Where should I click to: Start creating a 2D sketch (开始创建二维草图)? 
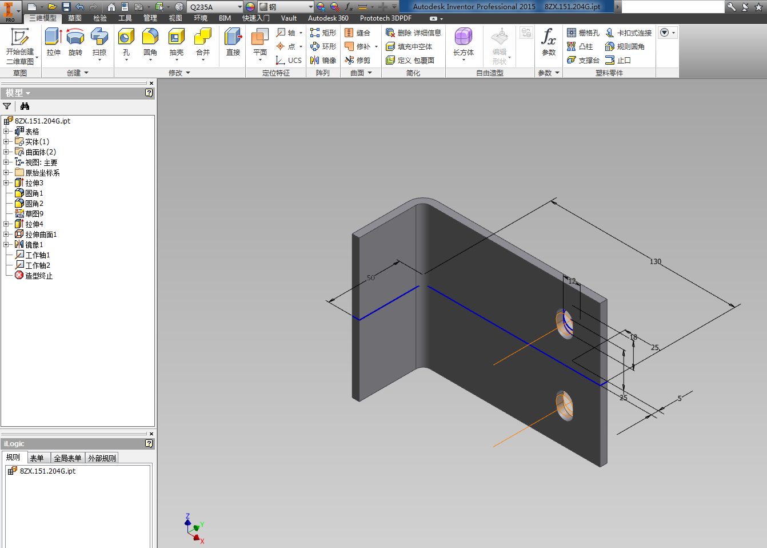[x=20, y=46]
